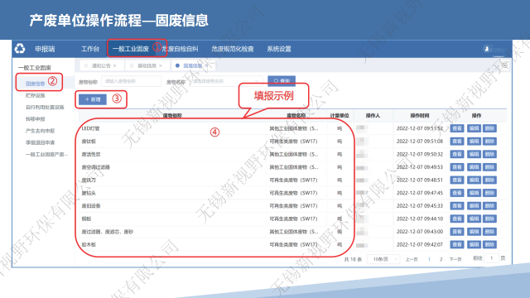Screen dimensions: 530x298
Task: Close the 基础信息 tab with its X
Action: click(x=161, y=65)
